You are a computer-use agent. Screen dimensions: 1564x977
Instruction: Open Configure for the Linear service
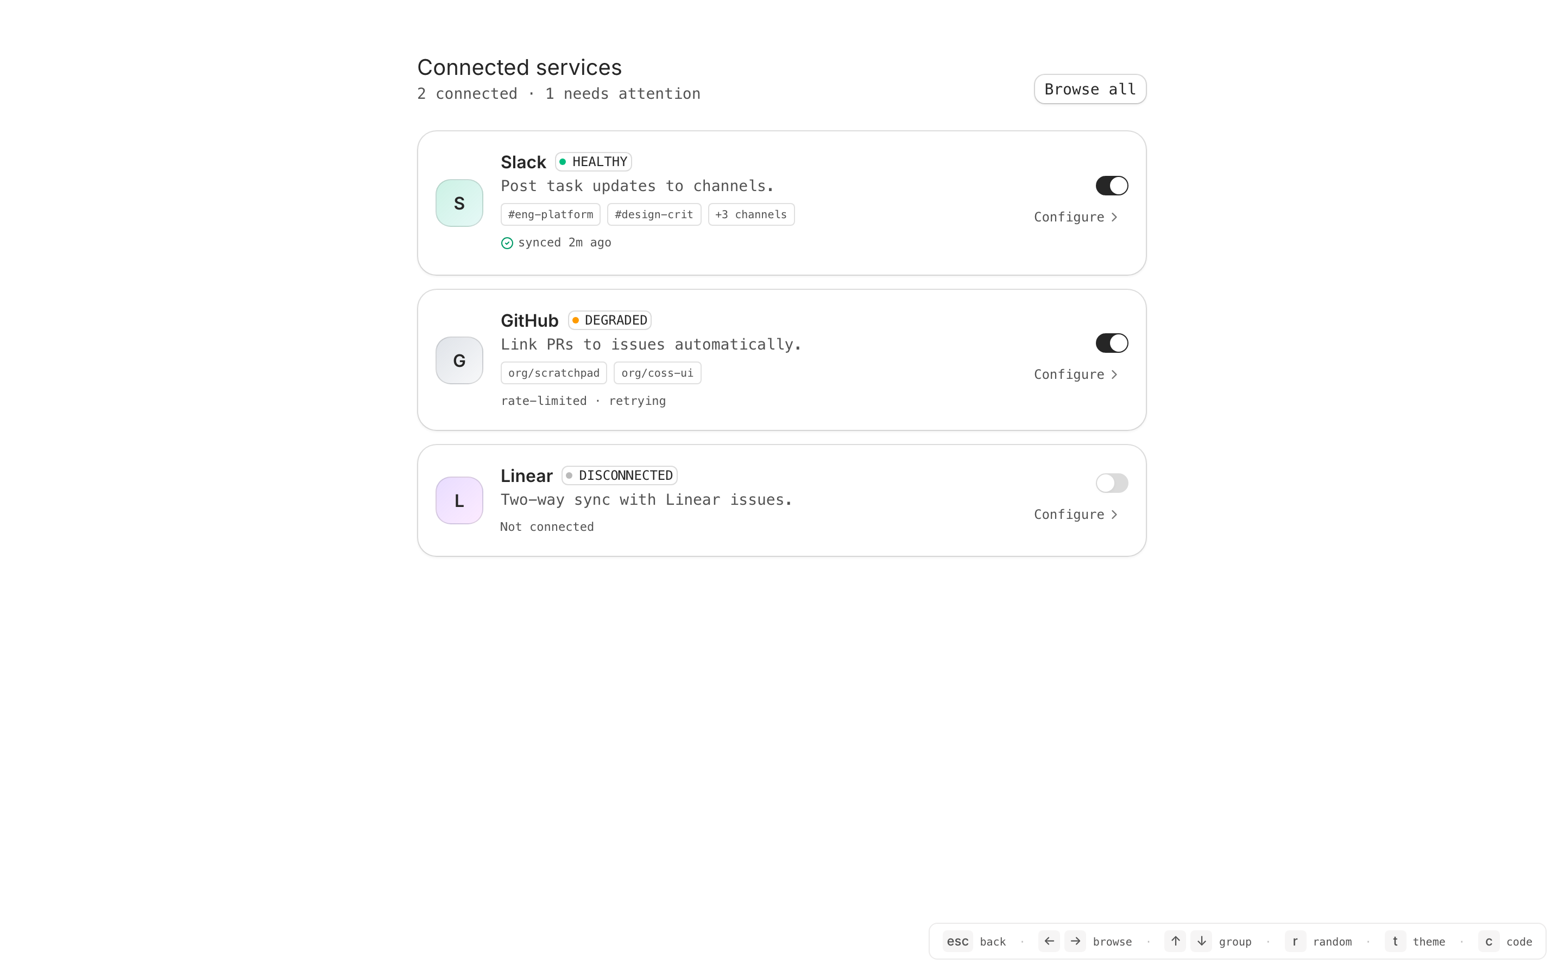[x=1075, y=515]
